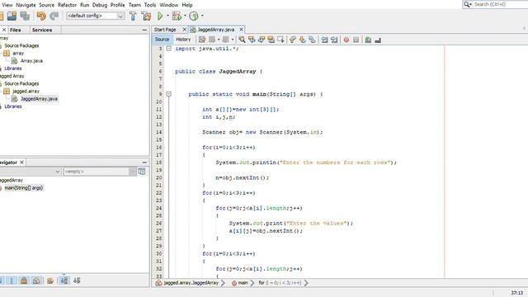Click the editor Back navigation icon
This screenshot has height=297, width=528.
click(212, 40)
